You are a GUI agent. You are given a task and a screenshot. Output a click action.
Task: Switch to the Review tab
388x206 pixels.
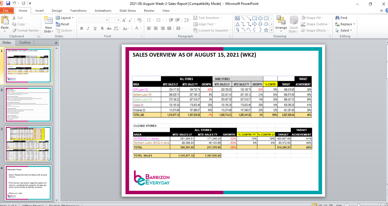point(149,11)
